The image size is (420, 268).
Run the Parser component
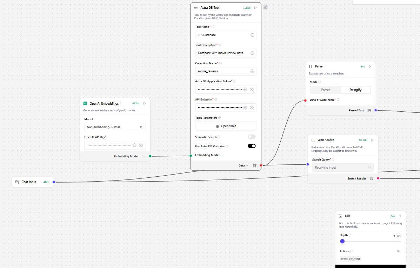[x=370, y=66]
